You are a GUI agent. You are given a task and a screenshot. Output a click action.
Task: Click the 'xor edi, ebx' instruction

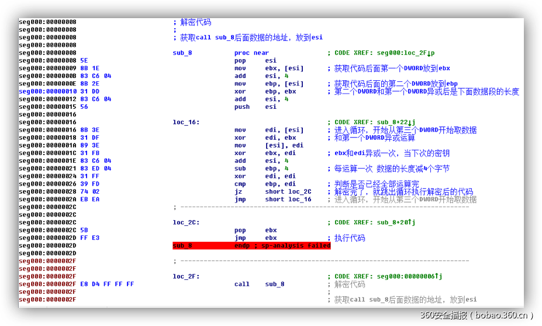point(265,138)
